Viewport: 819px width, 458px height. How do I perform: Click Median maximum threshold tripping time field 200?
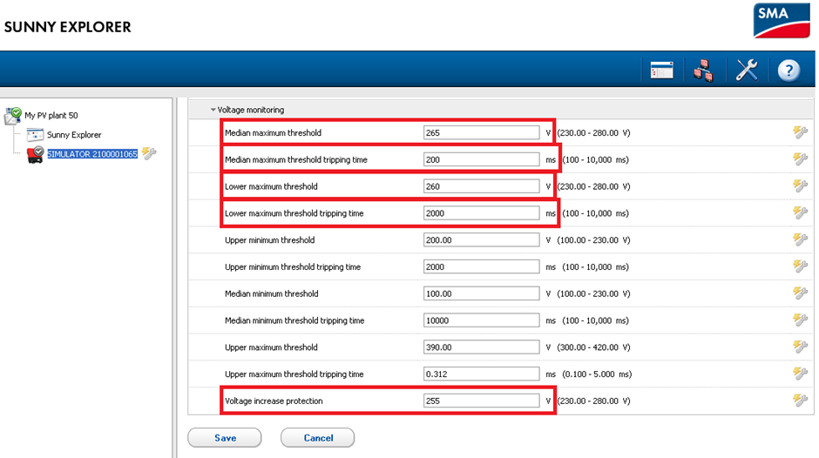(481, 159)
